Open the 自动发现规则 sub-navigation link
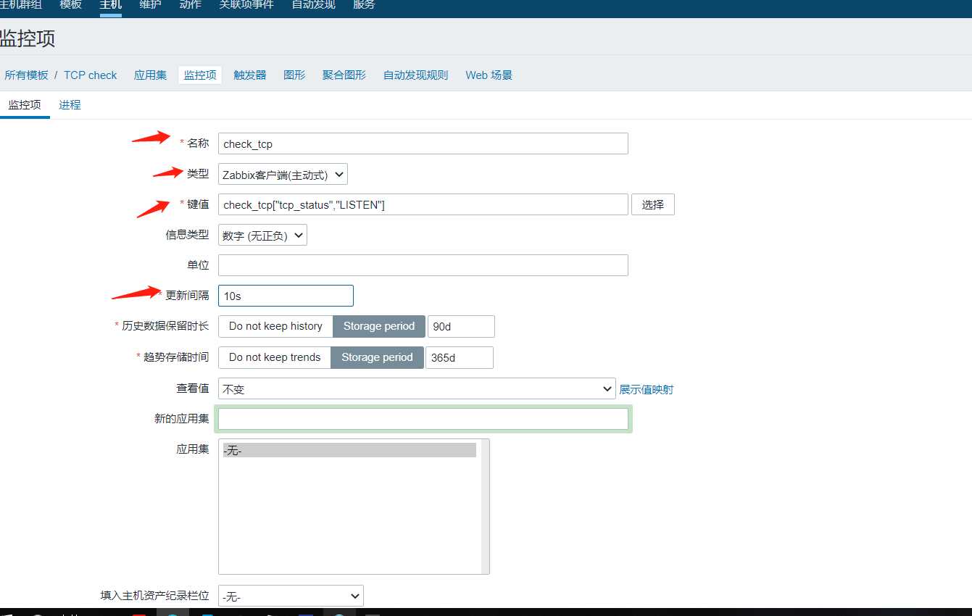This screenshot has width=972, height=616. [x=416, y=75]
